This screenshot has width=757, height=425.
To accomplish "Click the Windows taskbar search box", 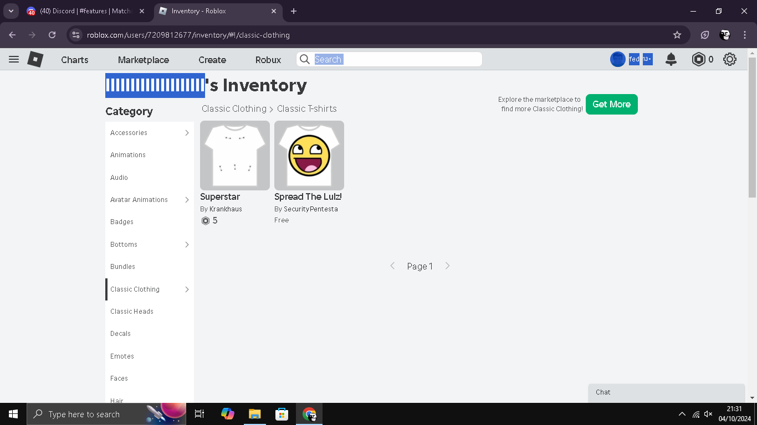I will point(106,414).
